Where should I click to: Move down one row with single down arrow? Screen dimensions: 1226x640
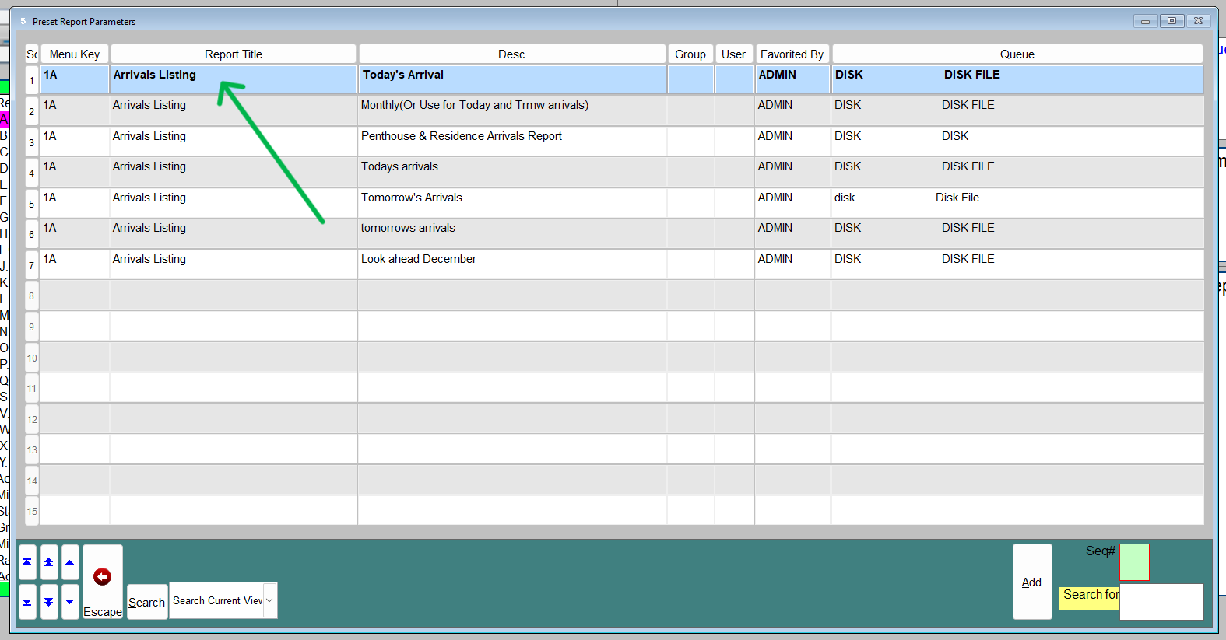[x=70, y=602]
